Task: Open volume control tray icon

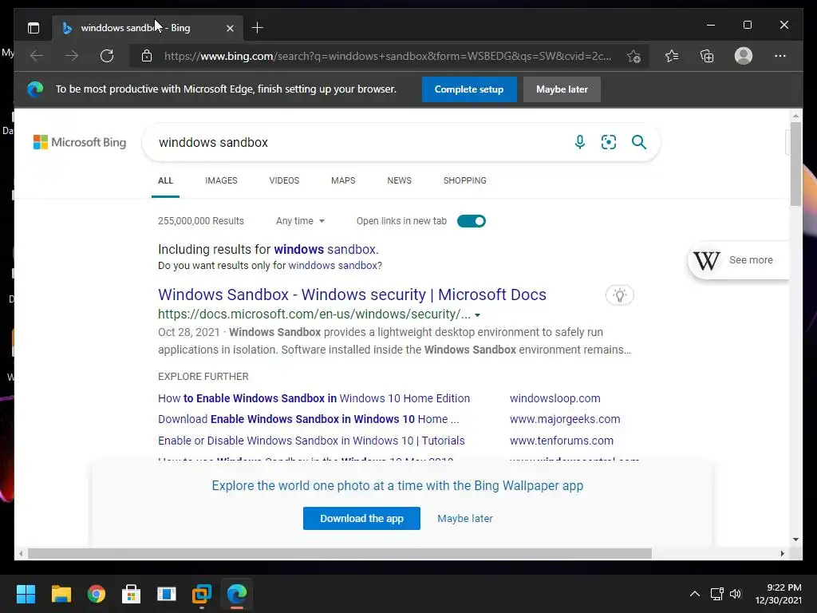Action: point(735,594)
